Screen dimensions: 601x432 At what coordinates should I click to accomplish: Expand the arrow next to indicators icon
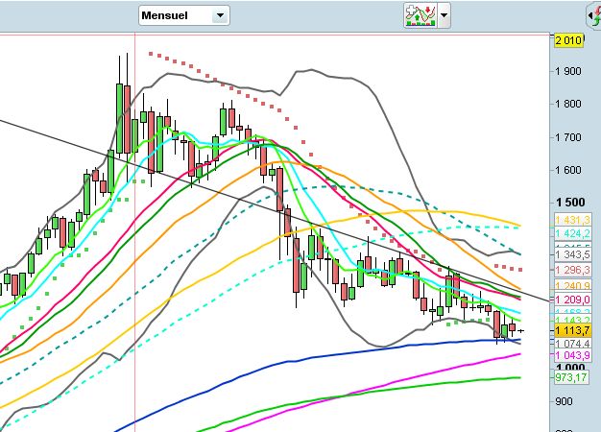444,15
